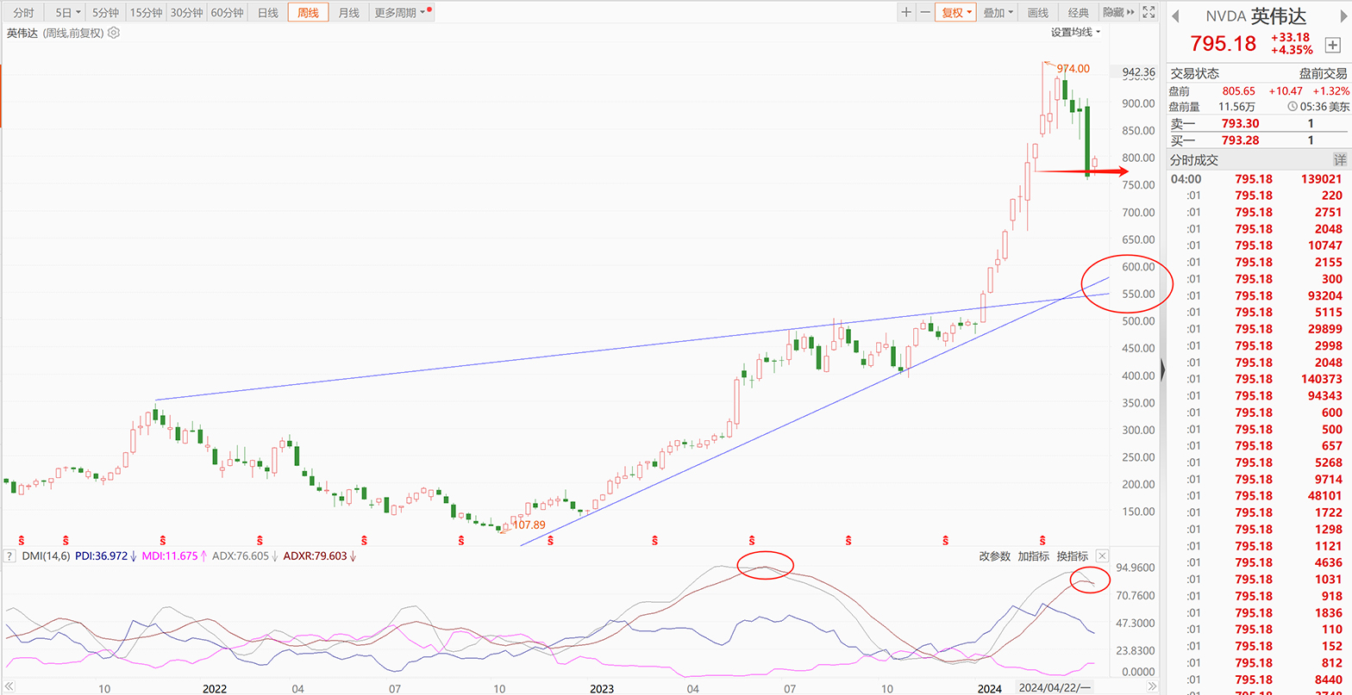
Task: Add NVDA to watchlist with plus box icon
Action: tap(1332, 44)
